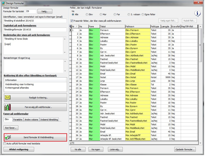Open the Andre voksne tab
Image resolution: width=205 pixels, height=156 pixels.
pos(31,120)
